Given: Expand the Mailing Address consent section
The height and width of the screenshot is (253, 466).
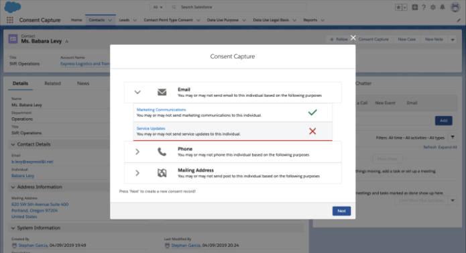Looking at the screenshot, I should pyautogui.click(x=137, y=173).
